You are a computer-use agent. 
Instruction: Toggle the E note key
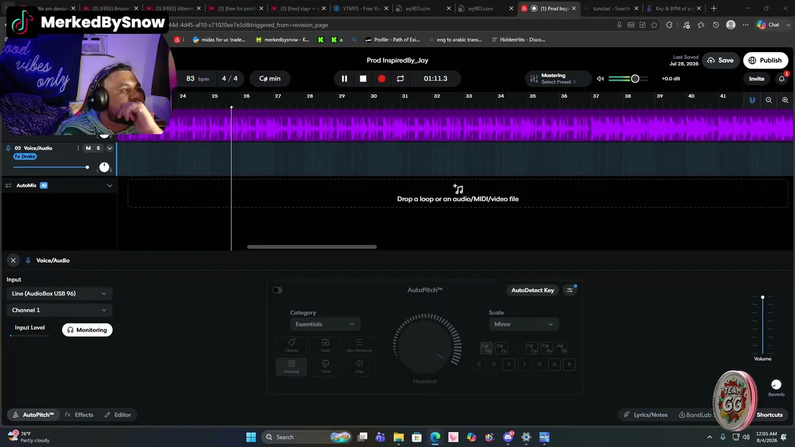click(509, 364)
